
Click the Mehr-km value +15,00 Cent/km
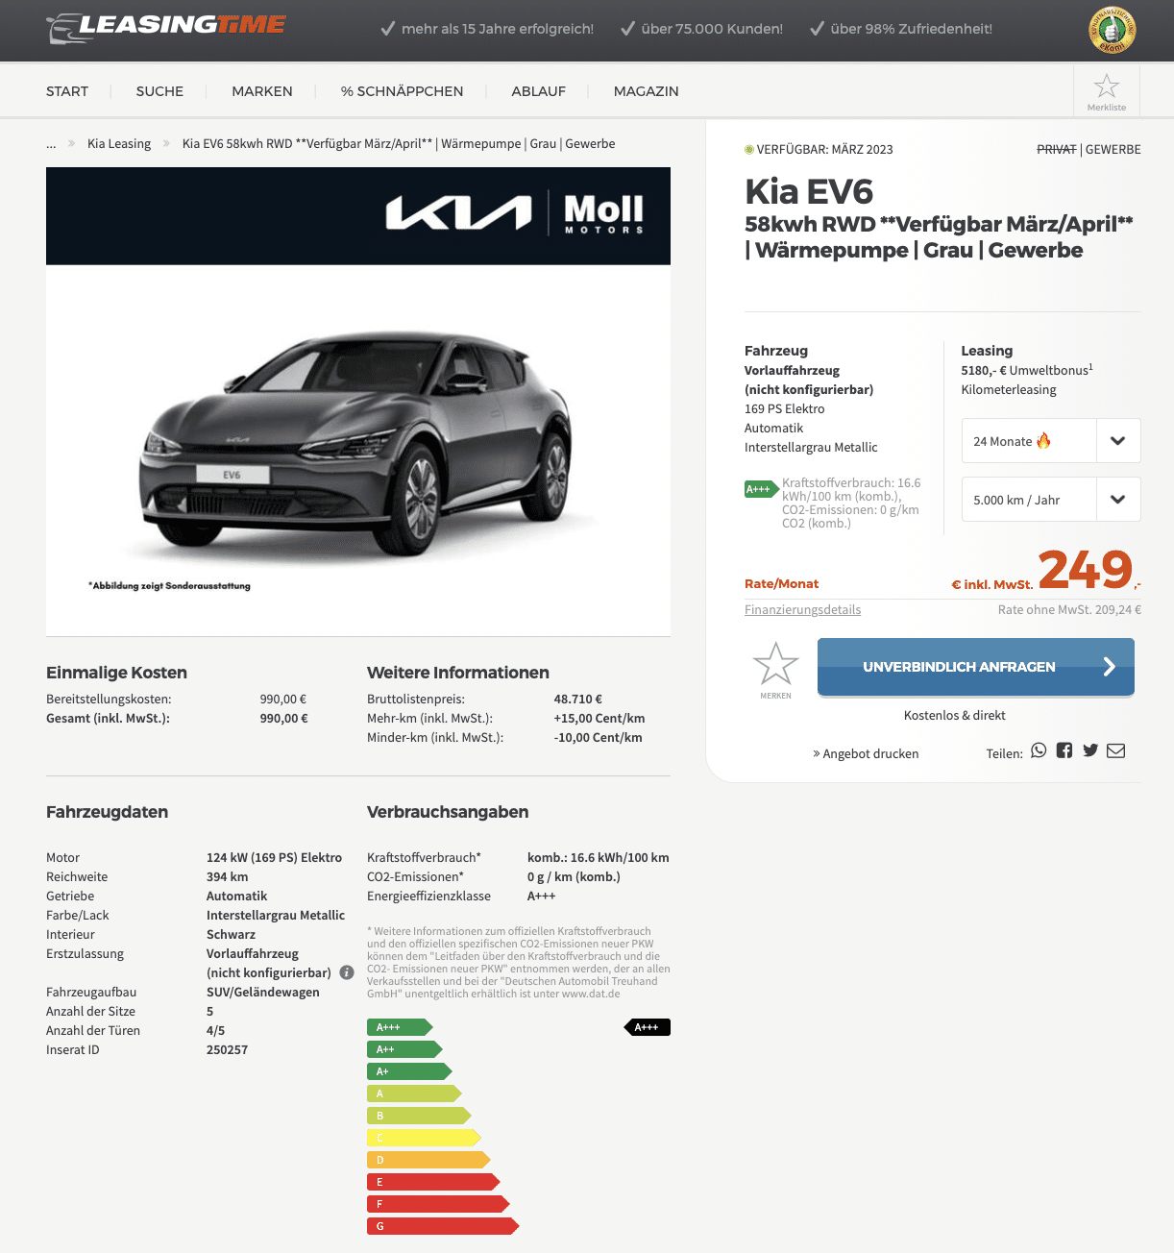599,719
